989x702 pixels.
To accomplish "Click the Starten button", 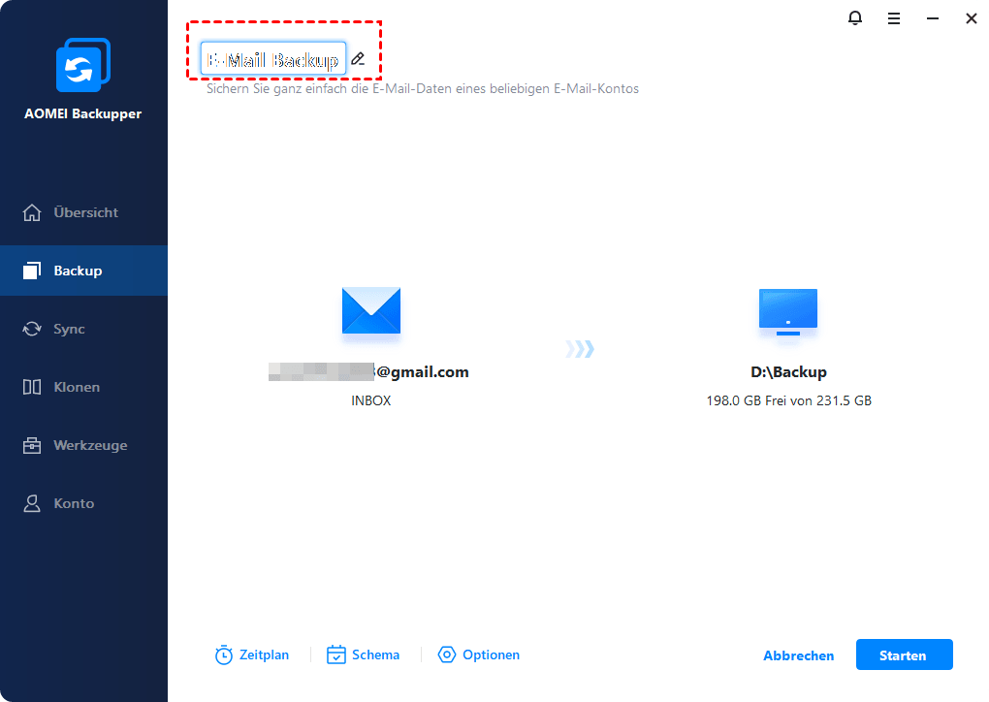I will (x=904, y=654).
